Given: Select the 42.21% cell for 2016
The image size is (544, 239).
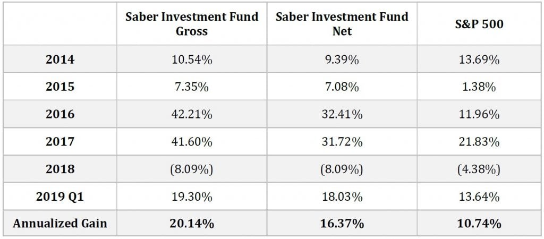Looking at the screenshot, I should pyautogui.click(x=192, y=114).
